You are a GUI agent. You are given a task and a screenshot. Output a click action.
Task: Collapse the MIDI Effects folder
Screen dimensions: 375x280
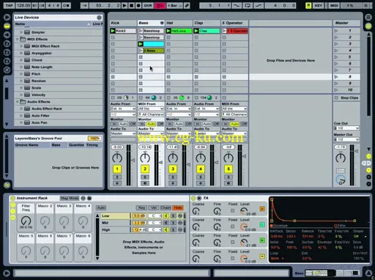coord(17,39)
